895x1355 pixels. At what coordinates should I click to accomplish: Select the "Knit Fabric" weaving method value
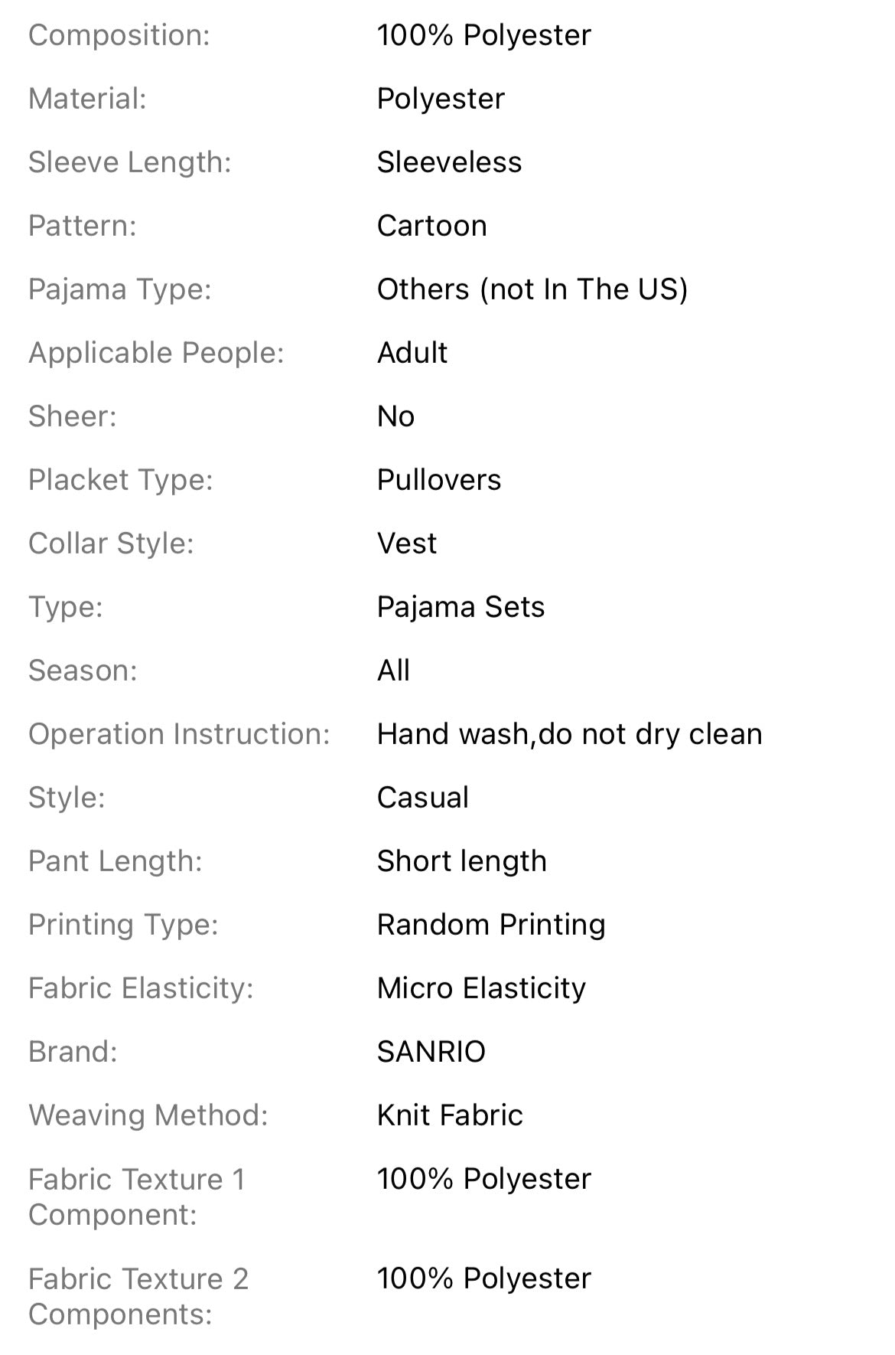point(450,1115)
